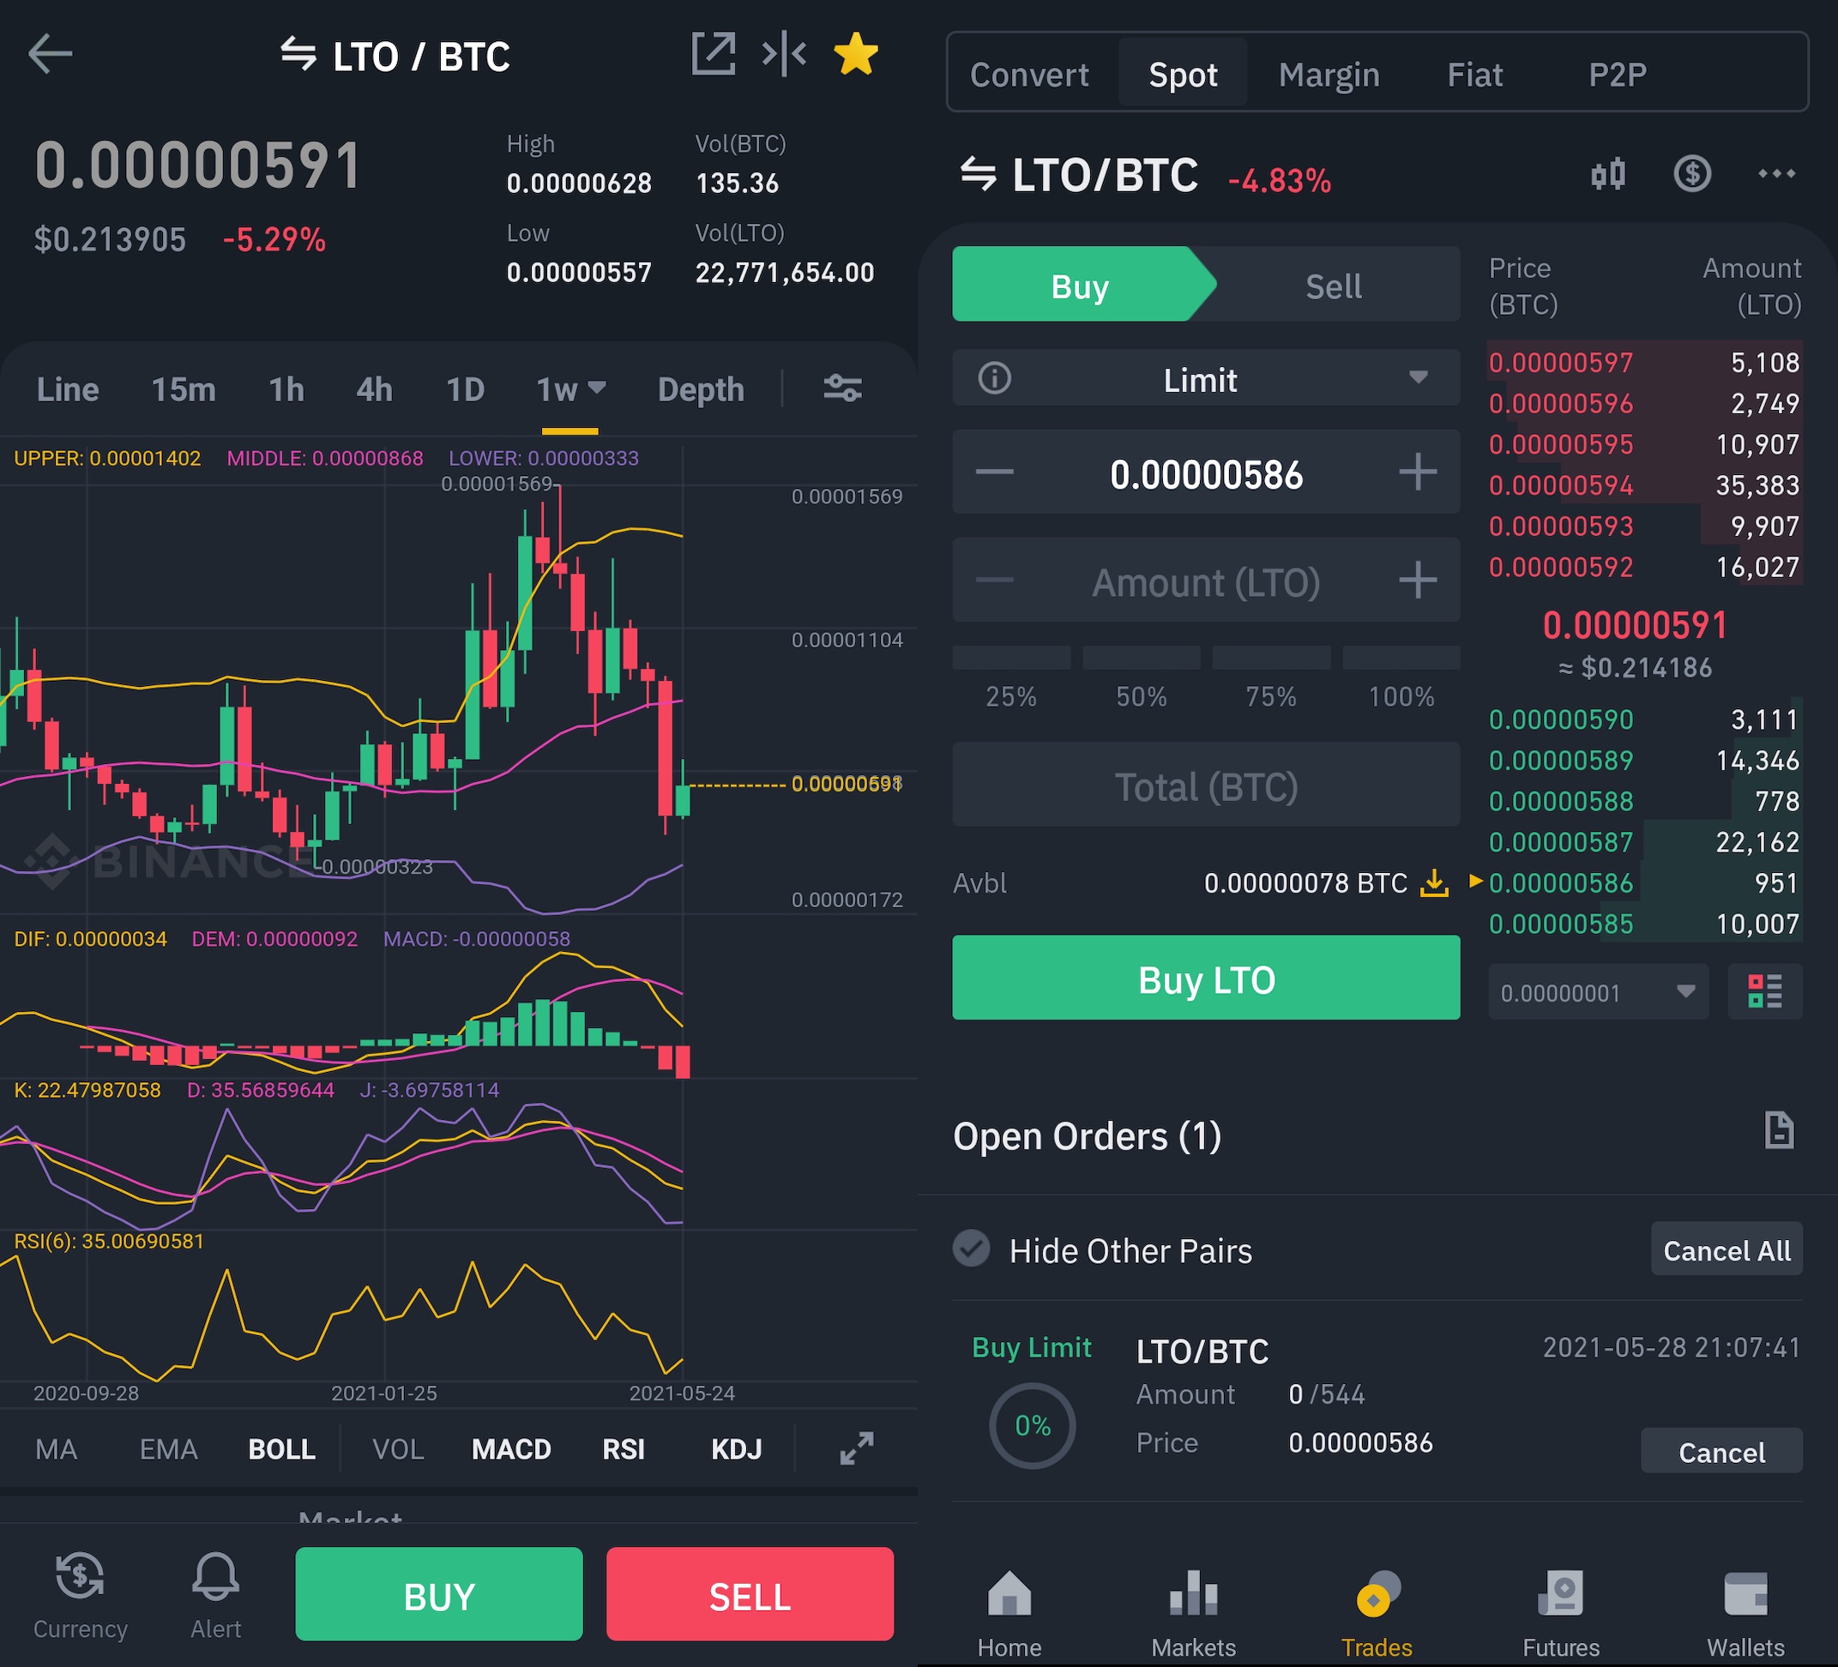The width and height of the screenshot is (1838, 1667).
Task: Toggle Hide Other Pairs checkbox
Action: coord(972,1249)
